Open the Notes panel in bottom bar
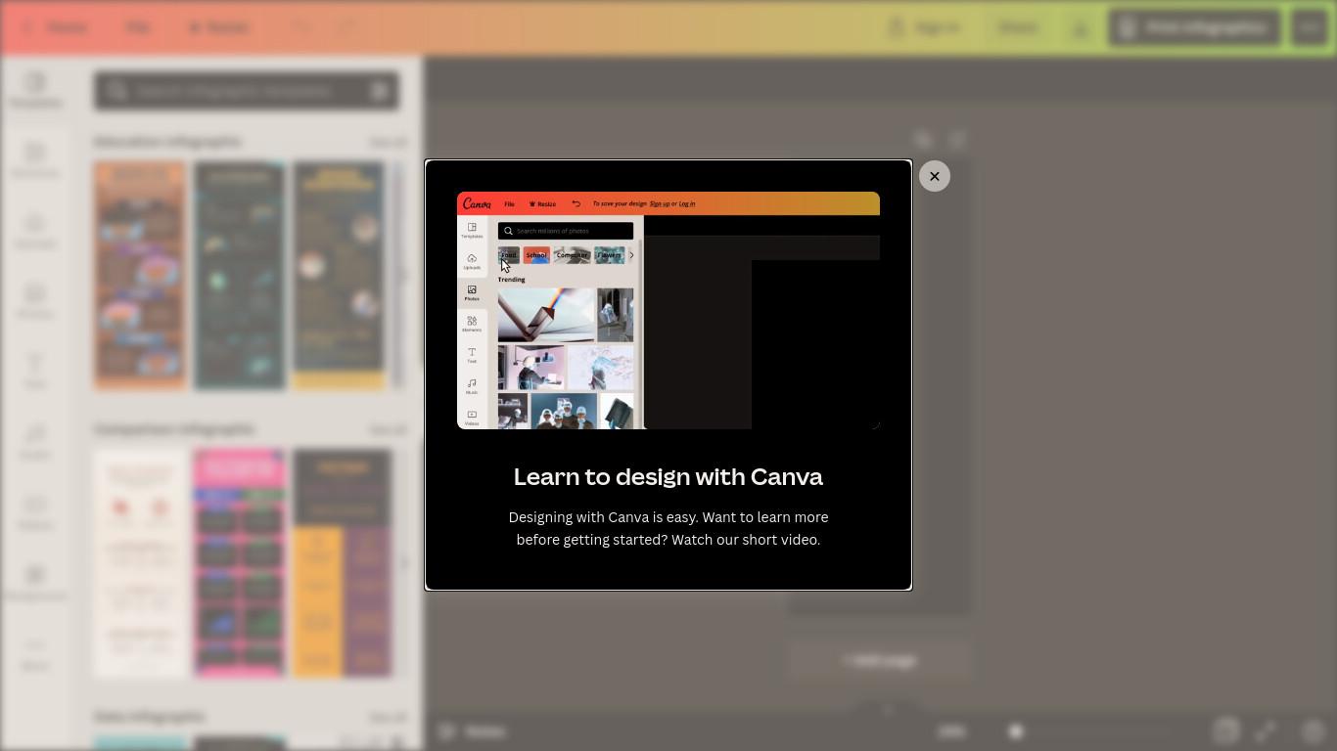 tap(472, 731)
